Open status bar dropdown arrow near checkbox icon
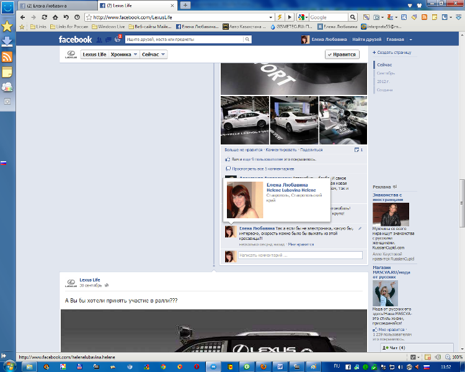Viewport: 465px width, 372px height. (418, 357)
